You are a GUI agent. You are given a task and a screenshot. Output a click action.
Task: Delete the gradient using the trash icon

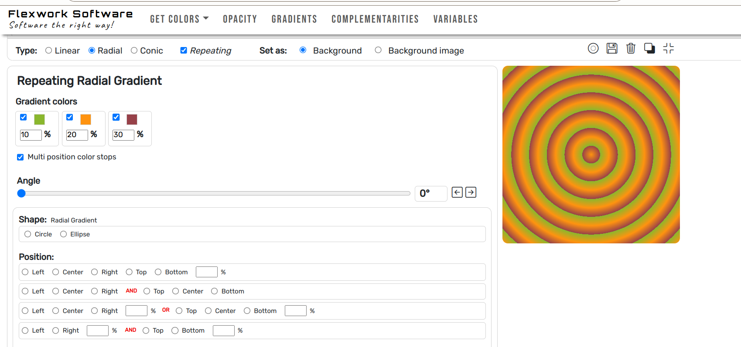(631, 48)
